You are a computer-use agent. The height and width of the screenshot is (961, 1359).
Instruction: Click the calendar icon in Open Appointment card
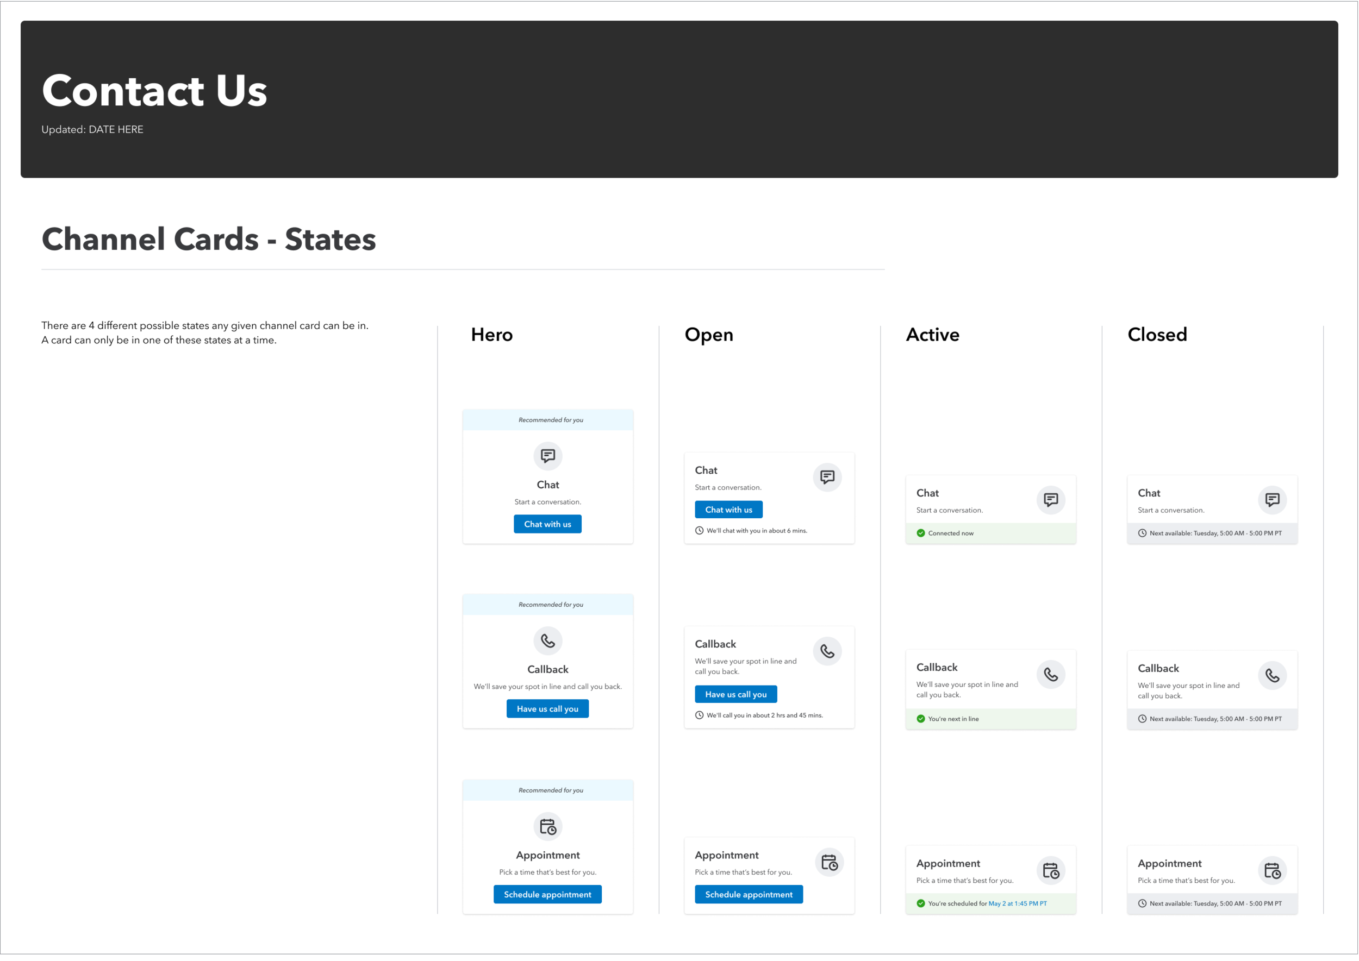coord(829,862)
